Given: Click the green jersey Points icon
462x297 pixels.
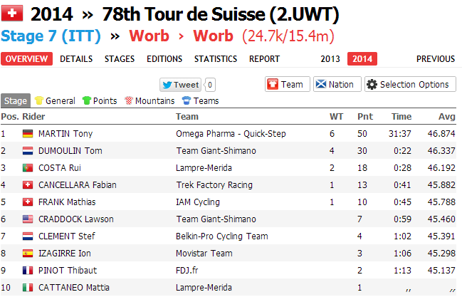Looking at the screenshot, I should (87, 101).
